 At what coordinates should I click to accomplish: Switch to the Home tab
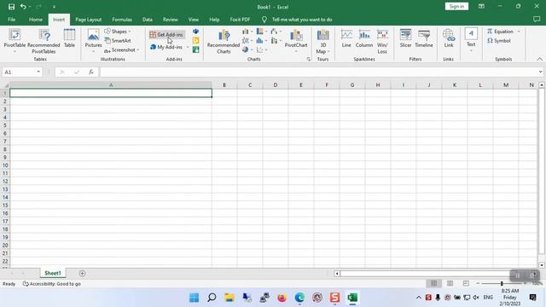click(36, 20)
